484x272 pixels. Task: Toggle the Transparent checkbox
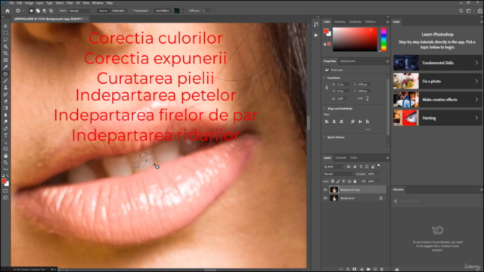[131, 11]
